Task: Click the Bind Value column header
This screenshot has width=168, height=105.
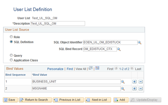Action: click(39, 75)
